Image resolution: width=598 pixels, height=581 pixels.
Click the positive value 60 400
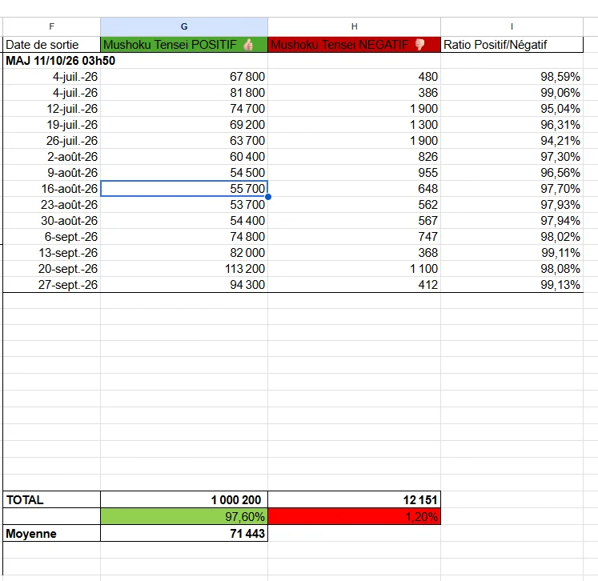pos(184,157)
